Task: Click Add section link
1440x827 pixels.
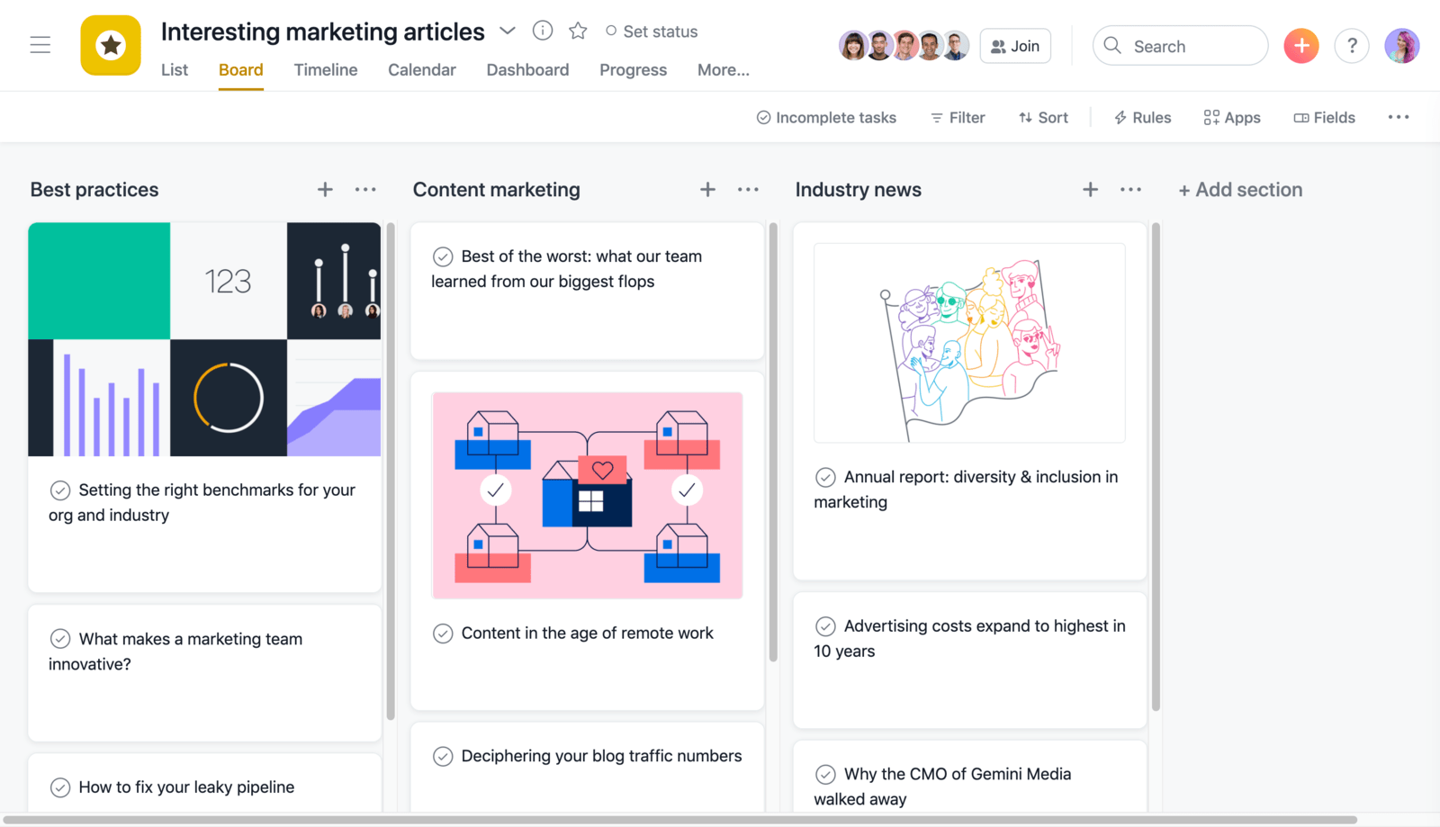Action: (1240, 190)
